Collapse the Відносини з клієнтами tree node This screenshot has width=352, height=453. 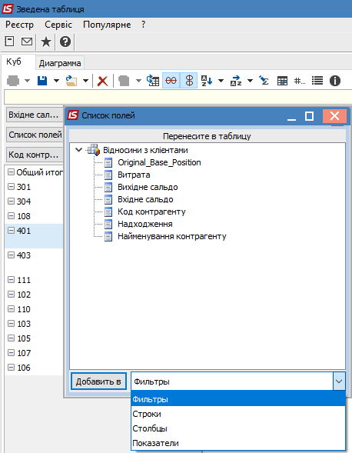click(78, 150)
